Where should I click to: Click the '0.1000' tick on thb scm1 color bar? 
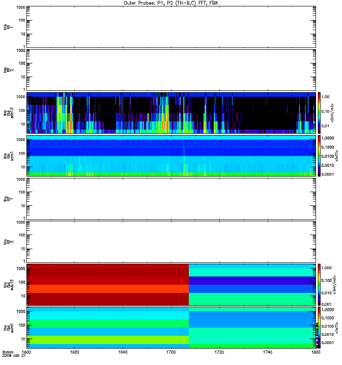click(327, 147)
